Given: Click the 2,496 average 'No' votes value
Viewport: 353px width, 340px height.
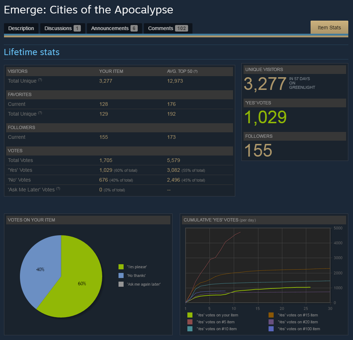Looking at the screenshot, I should 174,180.
